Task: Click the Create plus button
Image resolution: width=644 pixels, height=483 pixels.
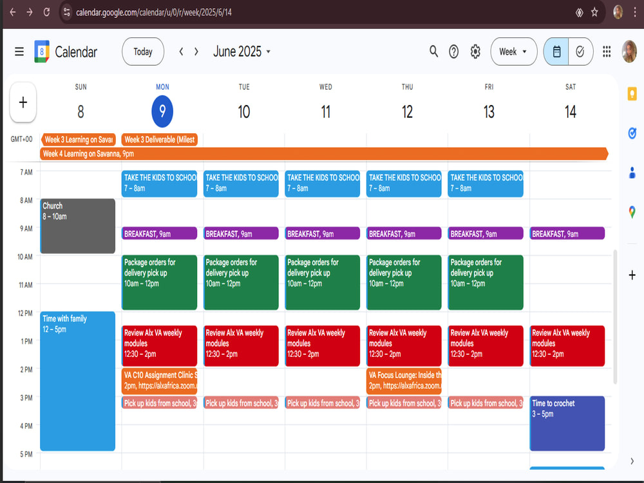Action: pyautogui.click(x=23, y=102)
